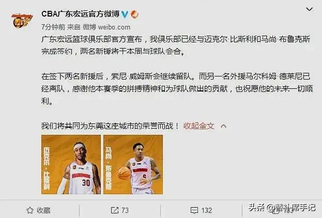Screen dimensions: 322x218
Task: Open the 迈克尔·比斯利 player poster thumbnail
Action: (x=71, y=164)
